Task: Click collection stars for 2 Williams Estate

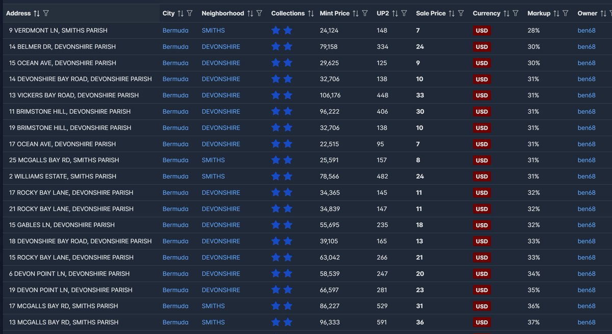Action: click(282, 176)
